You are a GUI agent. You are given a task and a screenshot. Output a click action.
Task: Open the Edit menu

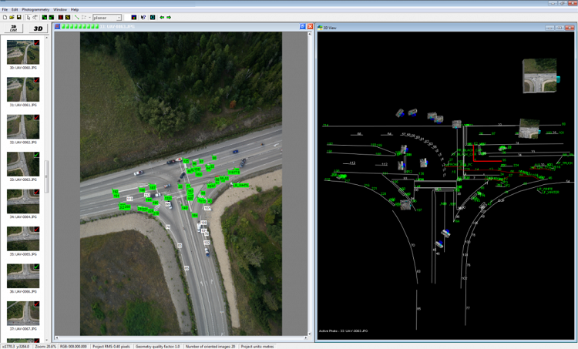coord(15,9)
